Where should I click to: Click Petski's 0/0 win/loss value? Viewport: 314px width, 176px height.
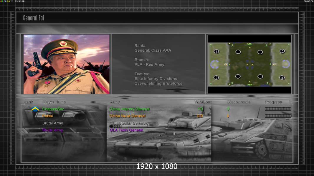click(200, 116)
